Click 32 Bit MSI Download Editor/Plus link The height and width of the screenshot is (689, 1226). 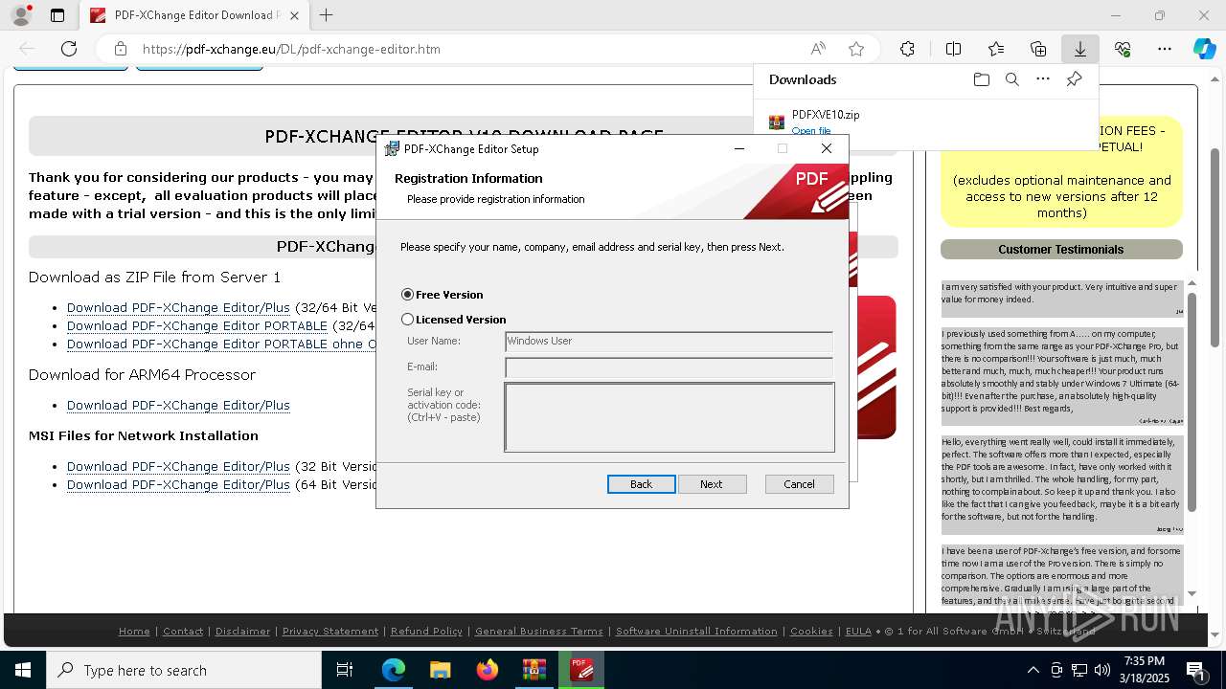[178, 467]
